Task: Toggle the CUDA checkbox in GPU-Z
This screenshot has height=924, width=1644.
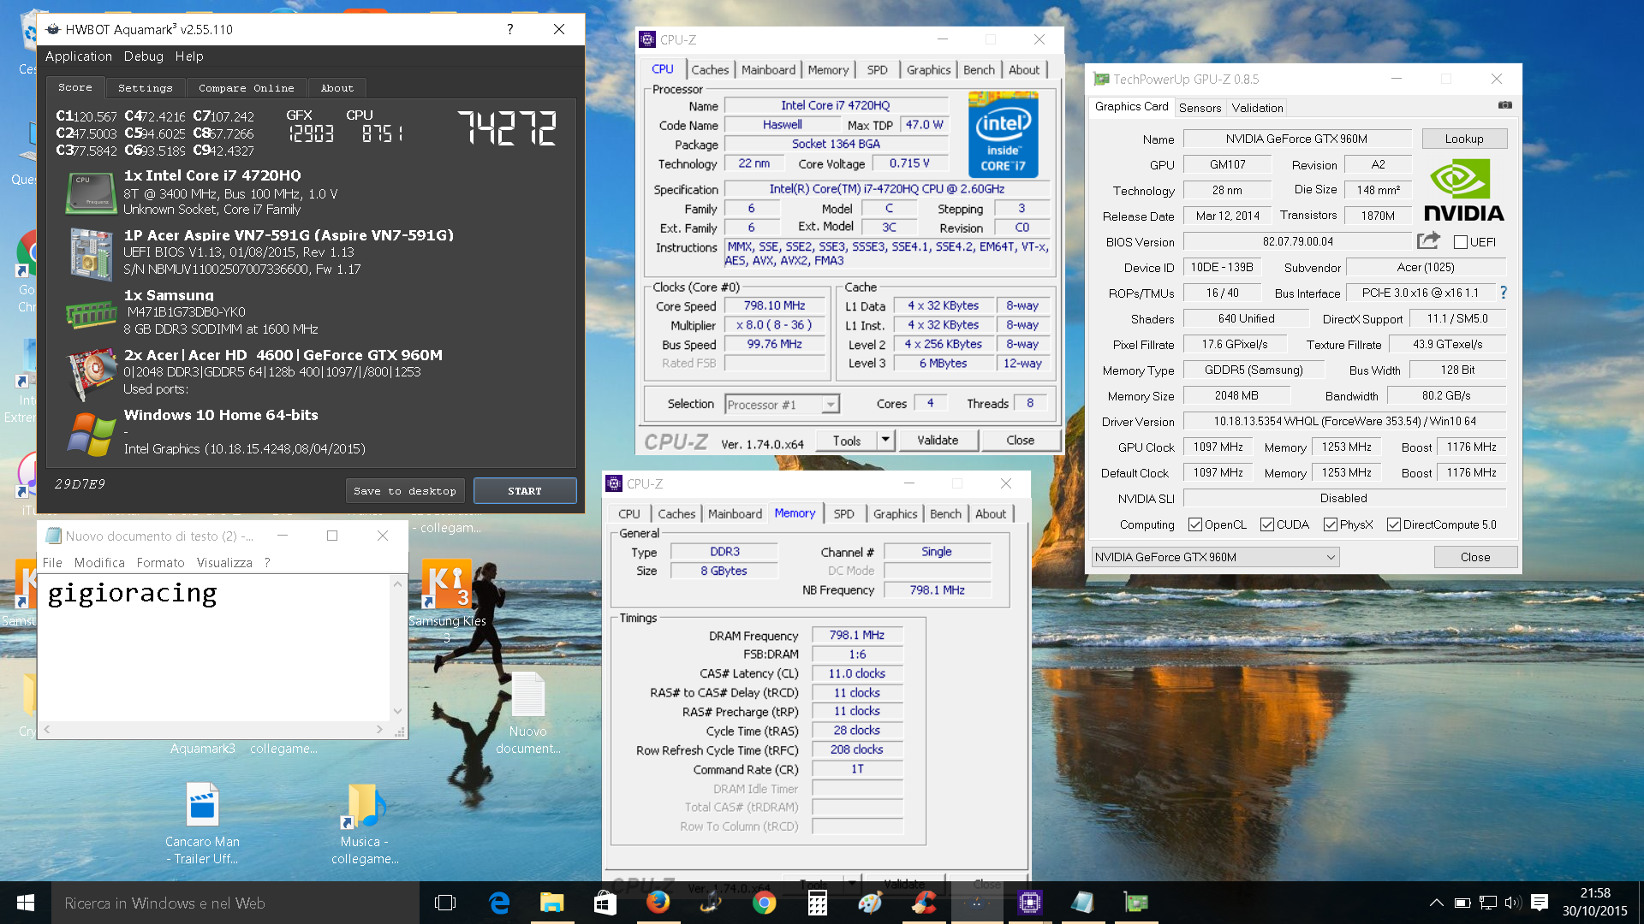Action: coord(1267,524)
